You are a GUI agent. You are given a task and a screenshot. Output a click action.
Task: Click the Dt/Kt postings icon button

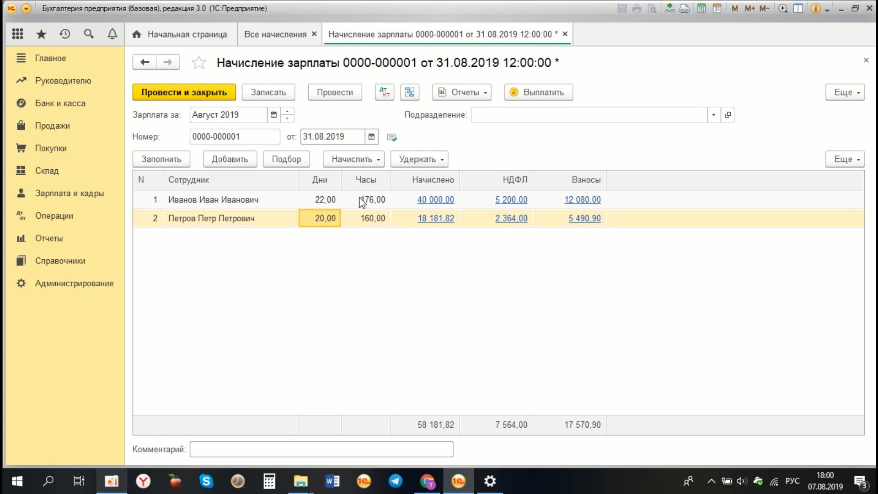pyautogui.click(x=384, y=92)
